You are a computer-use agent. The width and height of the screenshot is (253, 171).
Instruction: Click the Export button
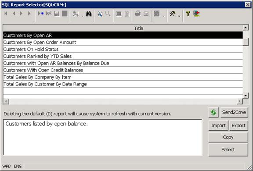(x=239, y=125)
